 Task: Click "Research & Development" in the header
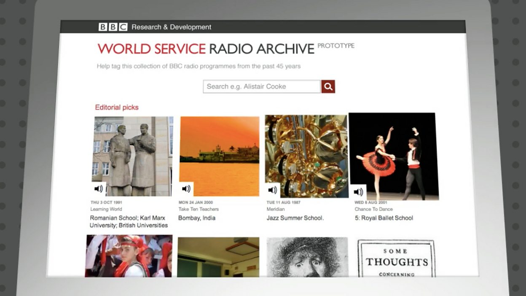point(171,27)
